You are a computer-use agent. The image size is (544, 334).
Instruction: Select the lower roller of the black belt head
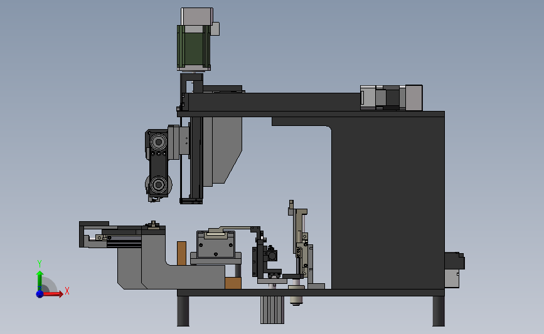pyautogui.click(x=159, y=184)
